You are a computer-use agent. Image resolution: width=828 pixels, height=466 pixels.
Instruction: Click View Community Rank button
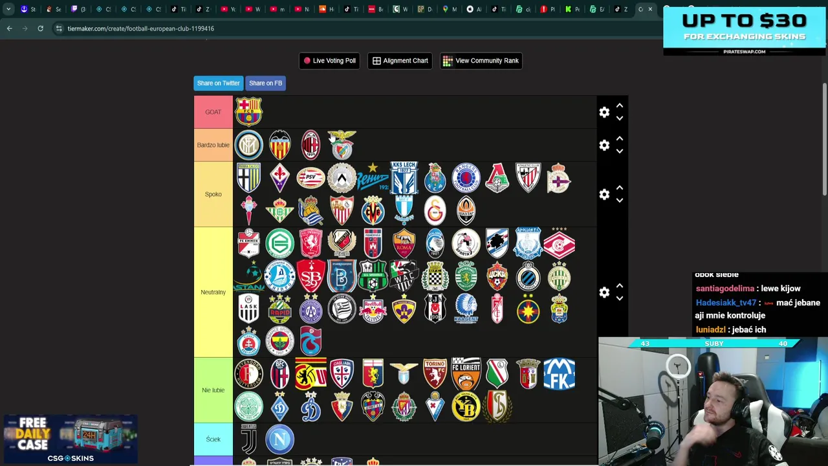(481, 61)
